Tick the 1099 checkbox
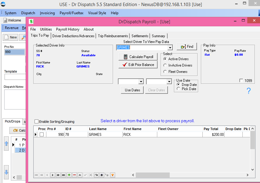This screenshot has height=183, width=260. [241, 80]
